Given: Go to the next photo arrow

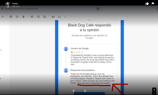Looking at the screenshot, I should [x=85, y=91].
